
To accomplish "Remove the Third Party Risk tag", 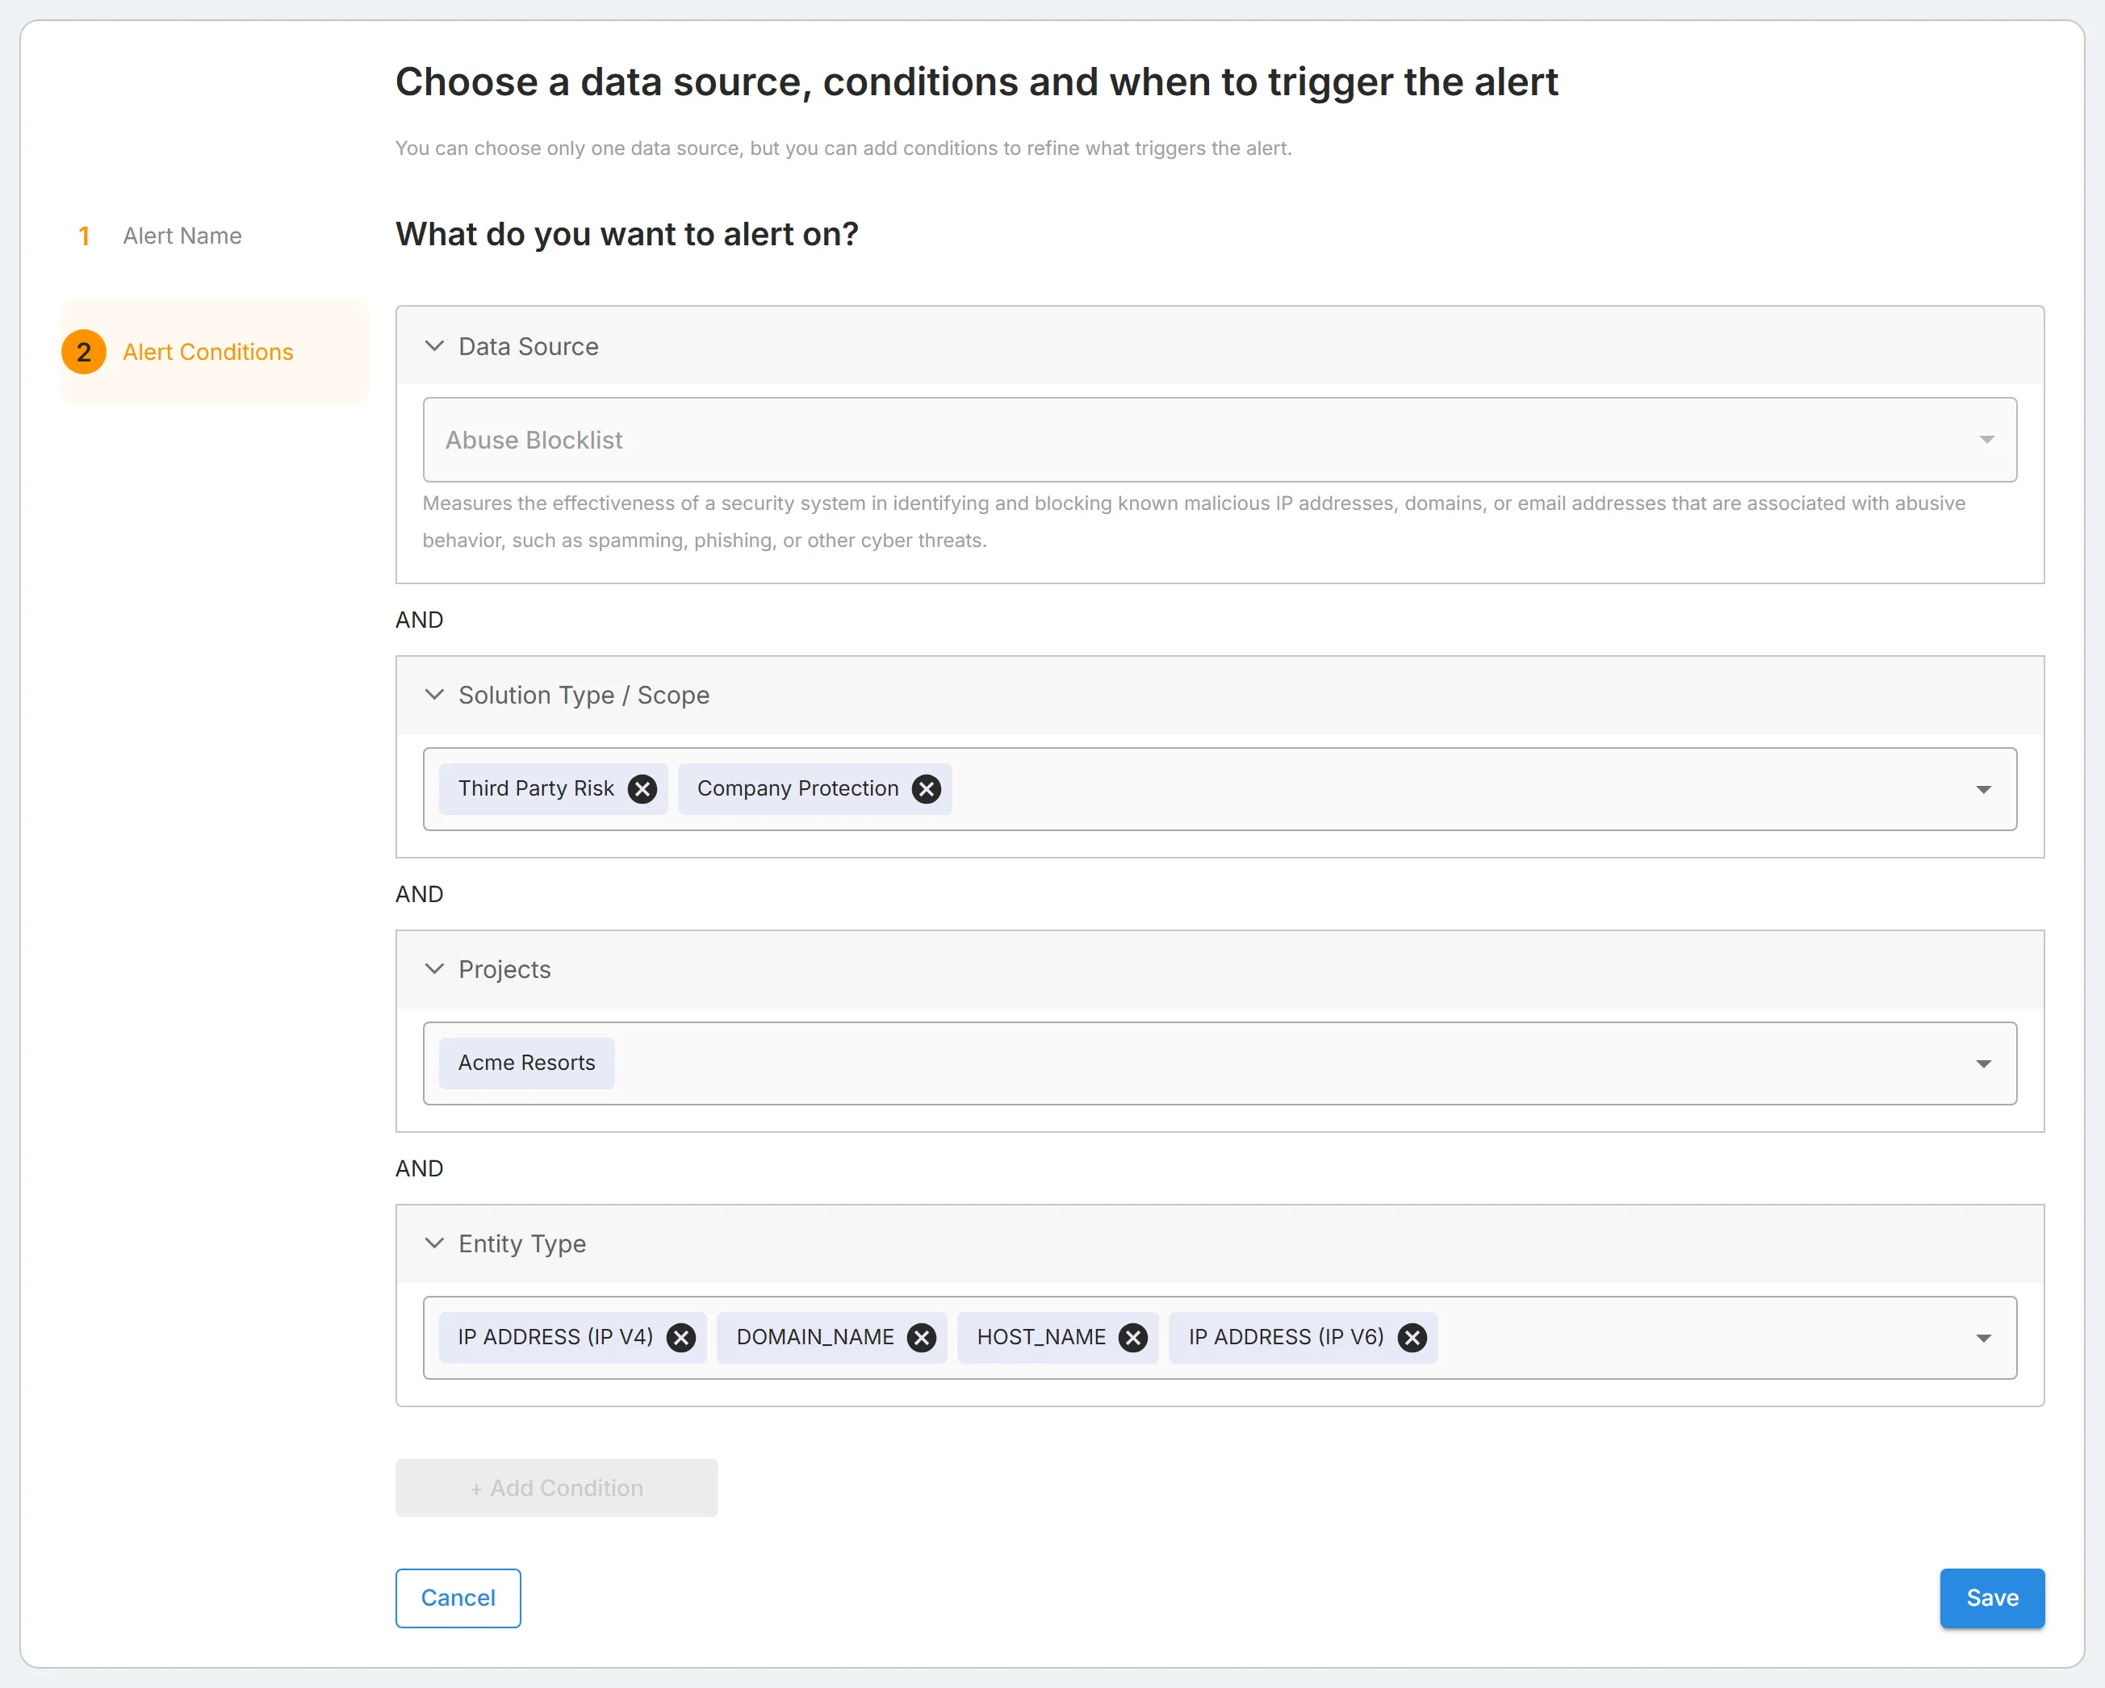I will coord(642,789).
